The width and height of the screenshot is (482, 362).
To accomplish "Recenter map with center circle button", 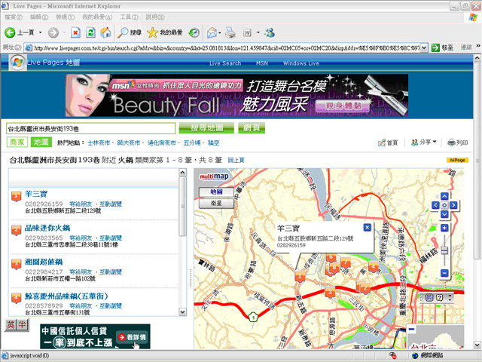I will 444,205.
